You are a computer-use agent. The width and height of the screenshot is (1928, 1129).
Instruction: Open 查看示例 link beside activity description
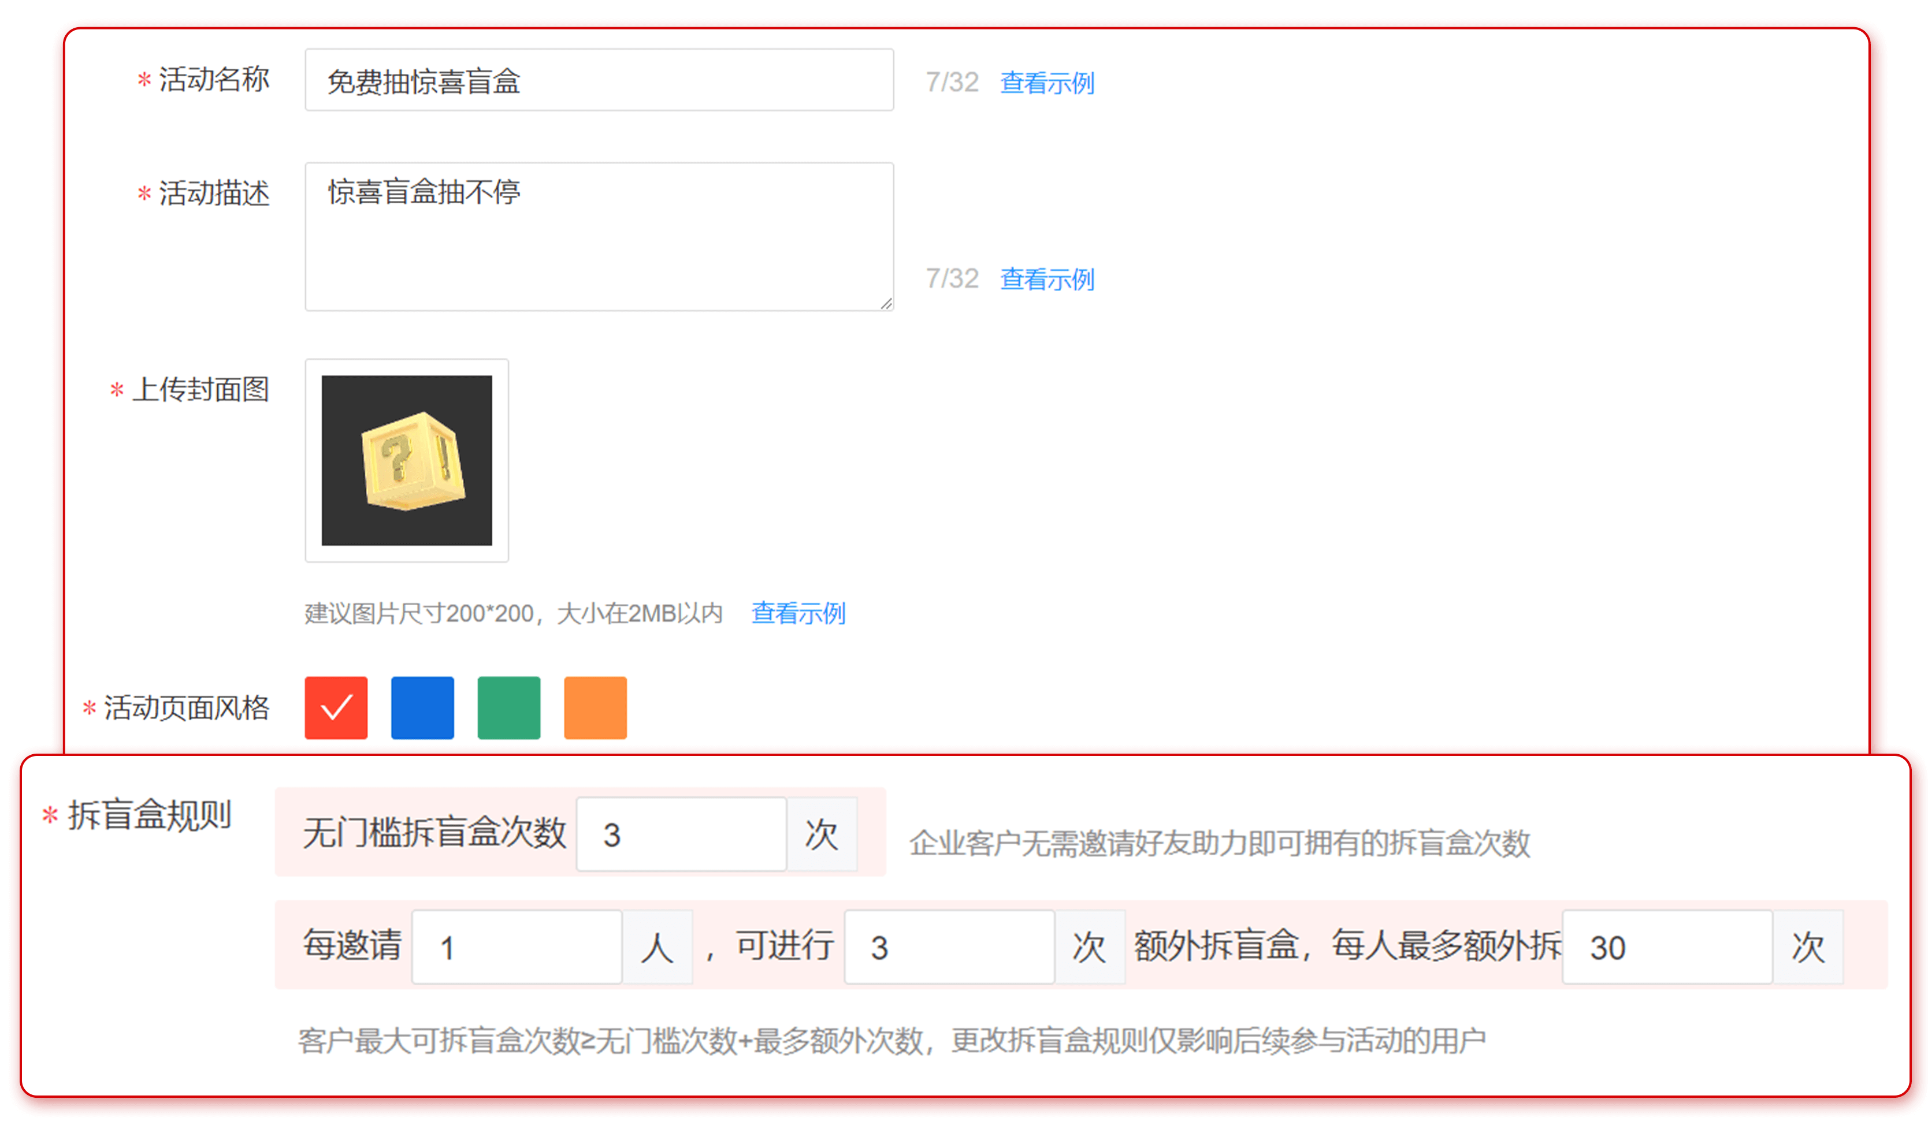pyautogui.click(x=1047, y=279)
